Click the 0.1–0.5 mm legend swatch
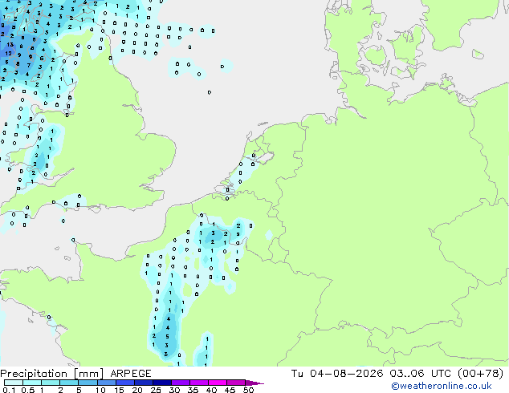The width and height of the screenshot is (509, 393). tap(14, 383)
